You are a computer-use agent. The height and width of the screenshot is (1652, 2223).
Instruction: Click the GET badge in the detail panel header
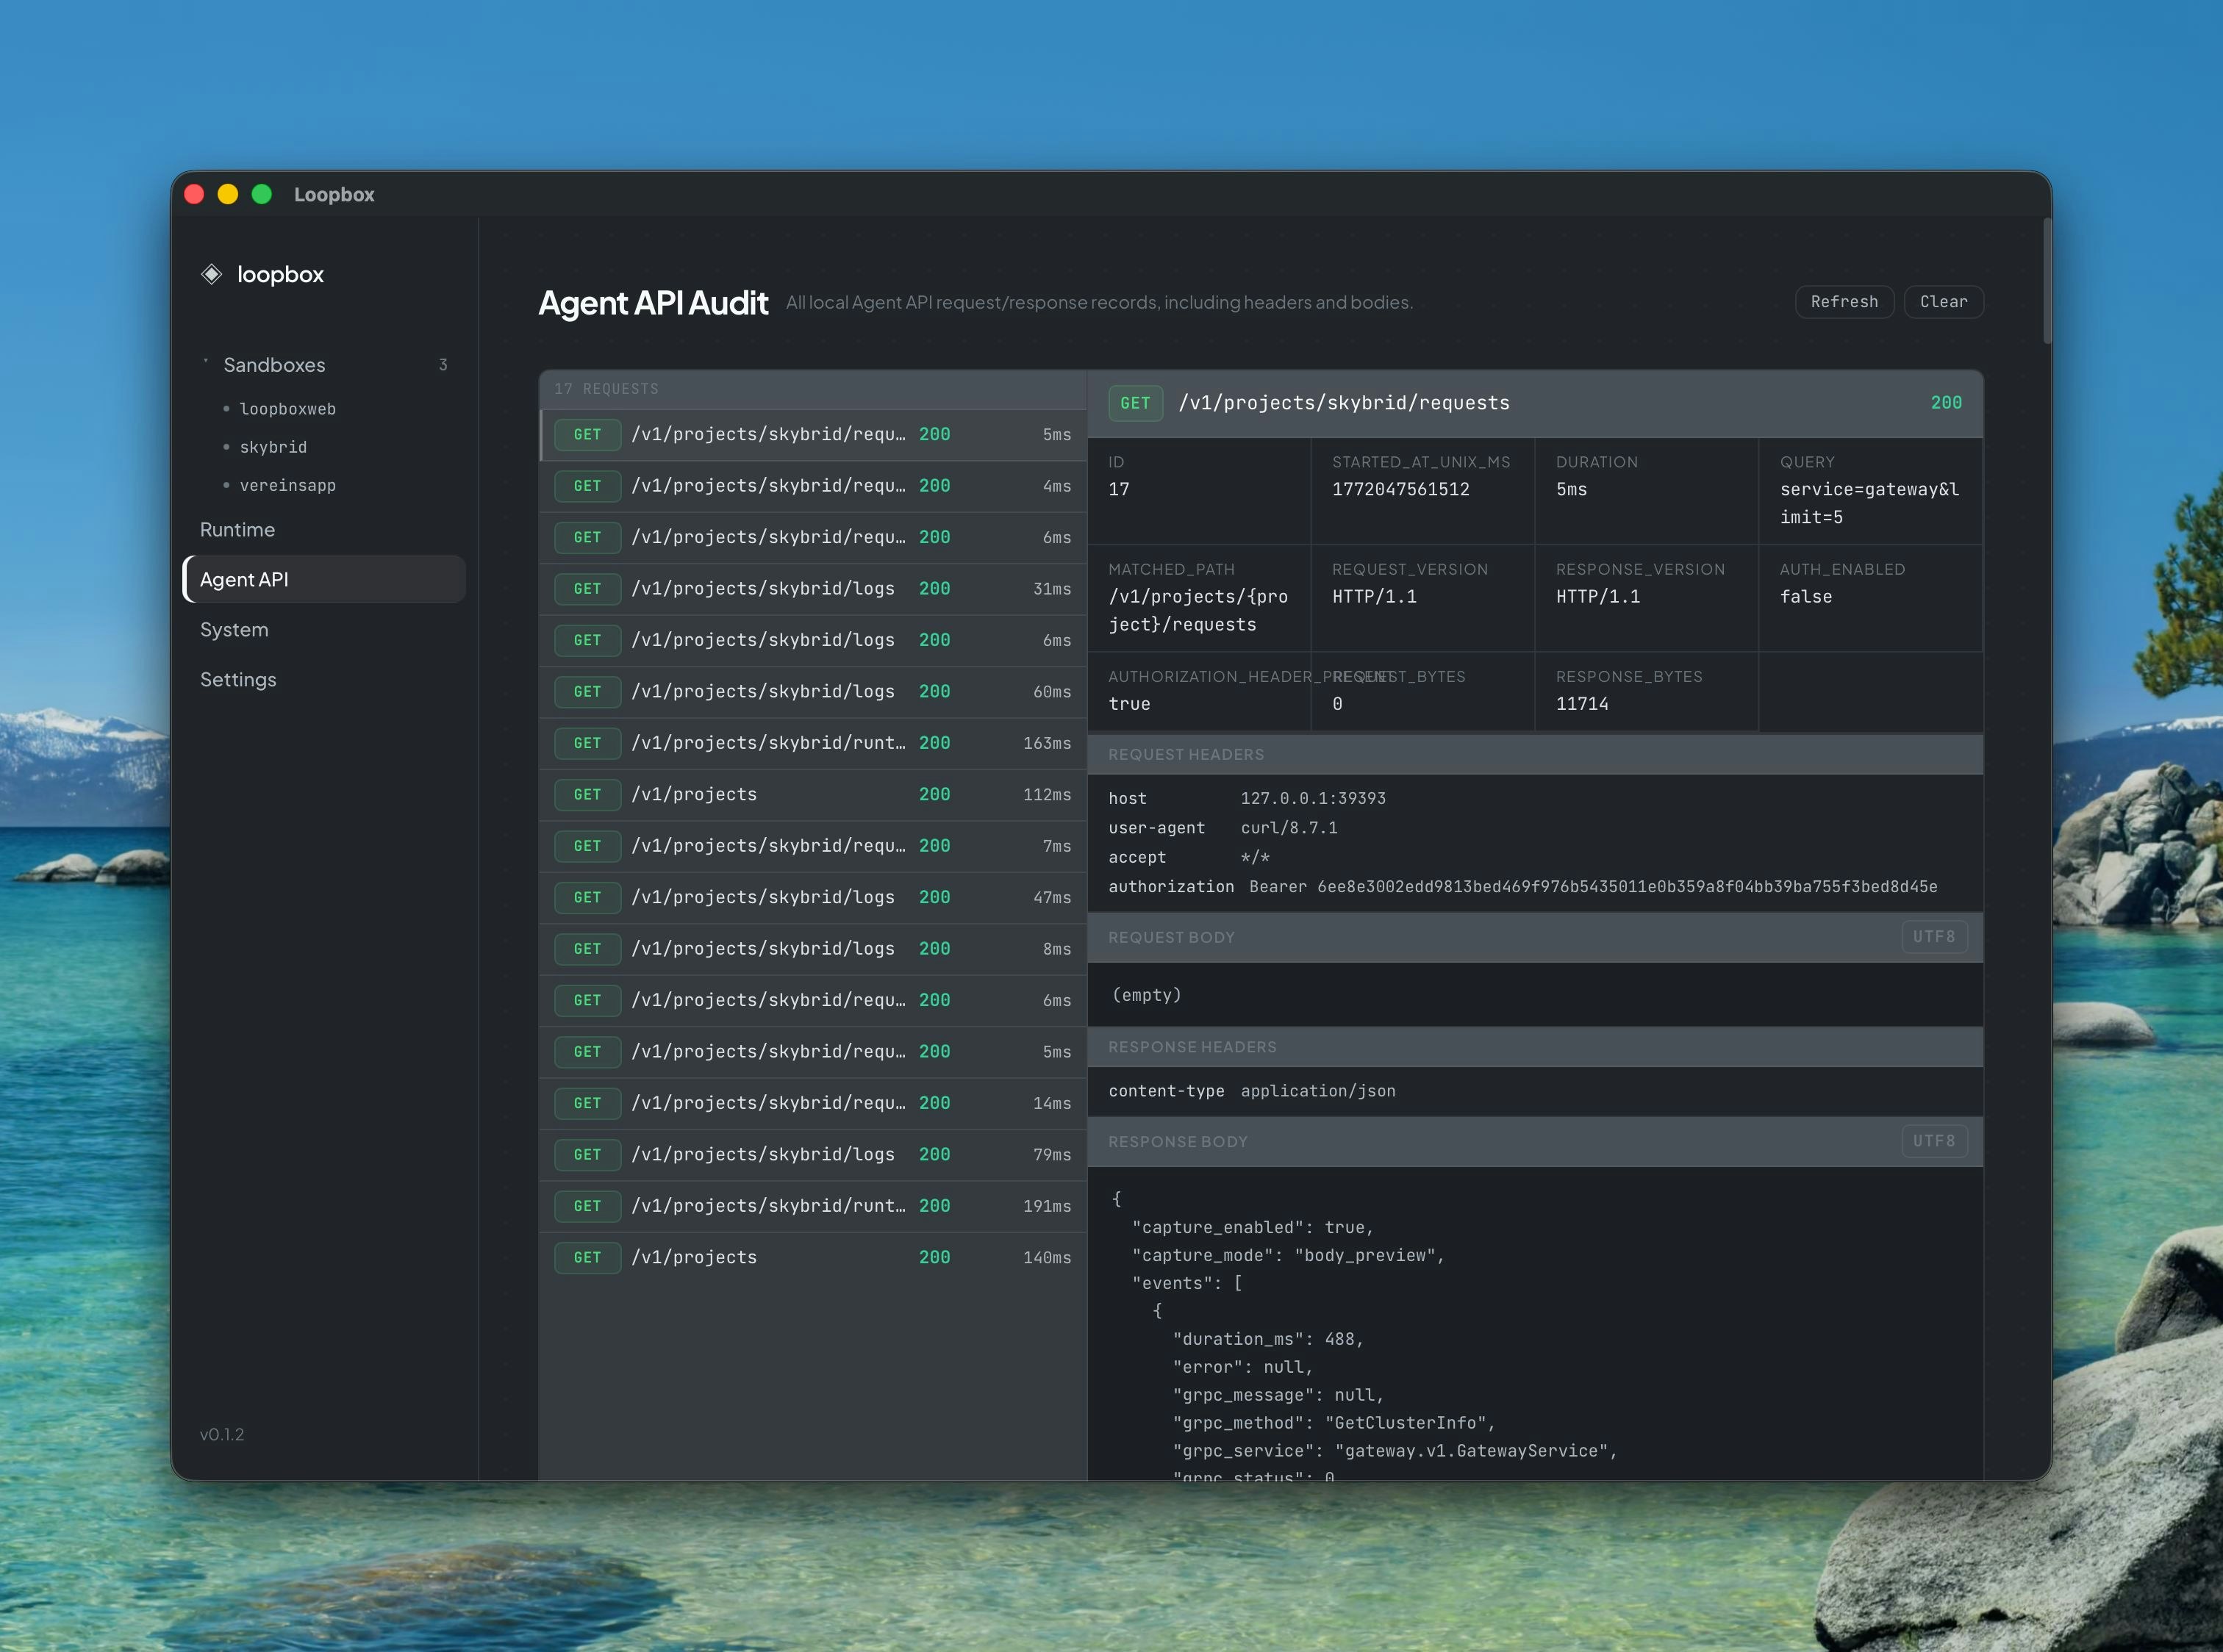click(x=1136, y=403)
